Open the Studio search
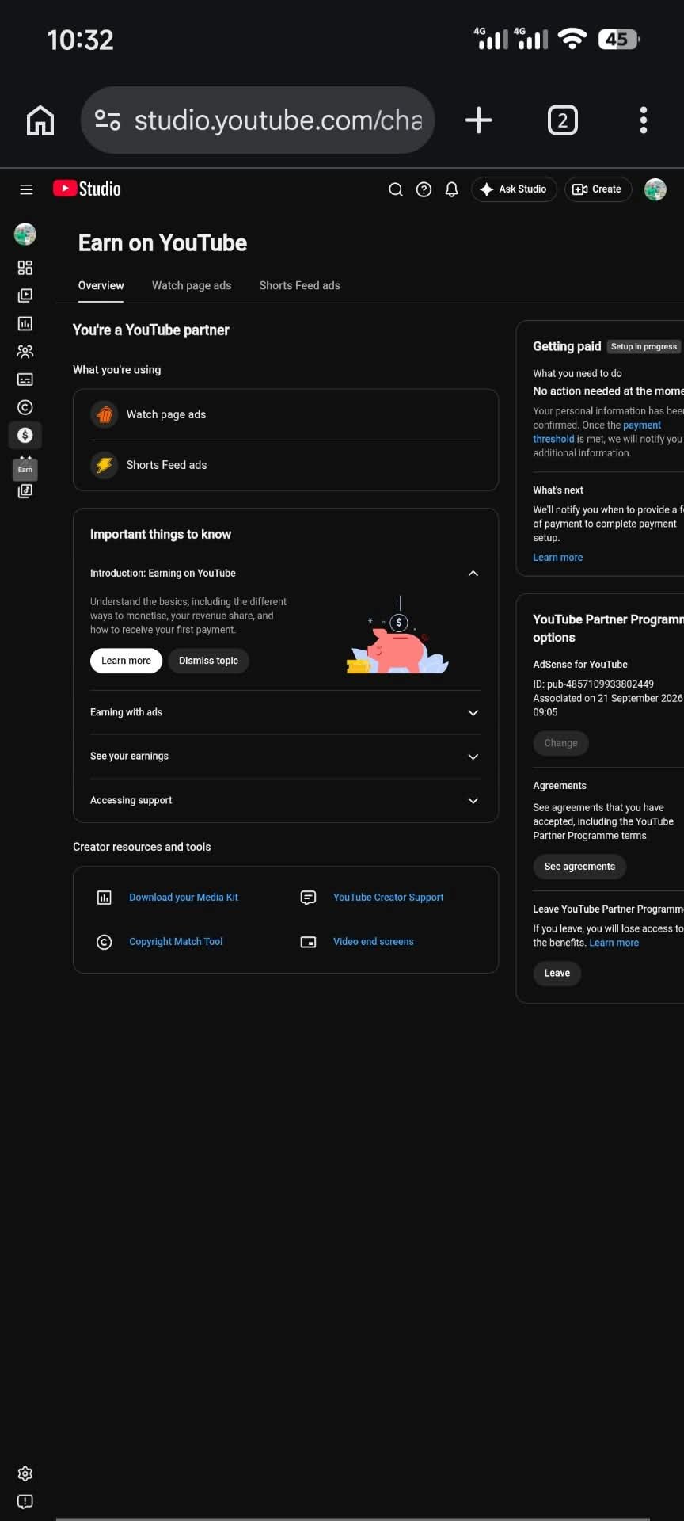 point(396,189)
